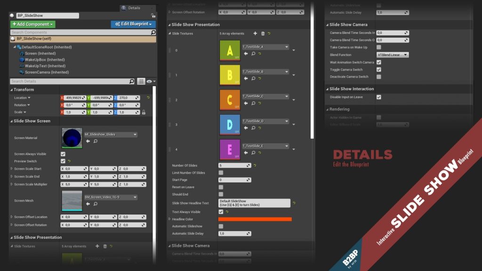
Task: Click trash icon to empty Slide Textures array
Action: pos(263,33)
